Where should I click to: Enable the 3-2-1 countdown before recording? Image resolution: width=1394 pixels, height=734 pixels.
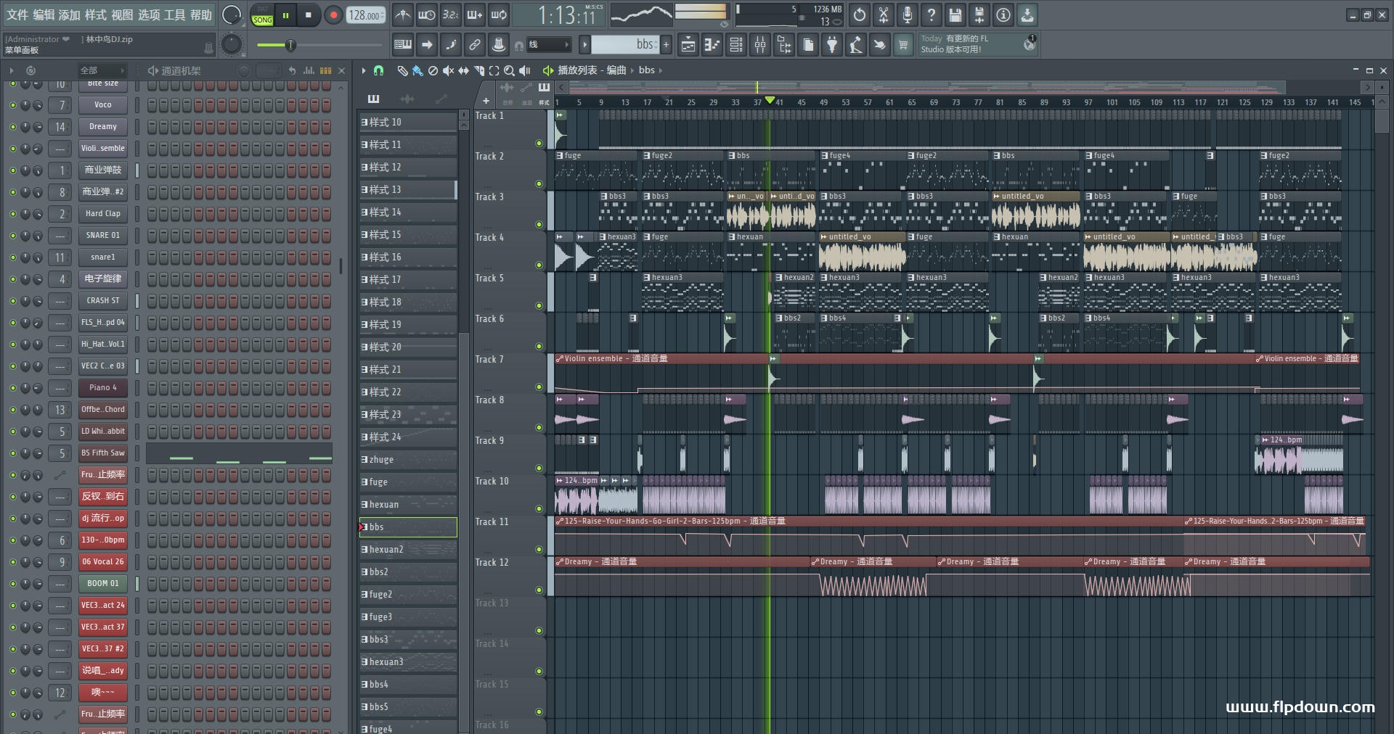coord(451,15)
